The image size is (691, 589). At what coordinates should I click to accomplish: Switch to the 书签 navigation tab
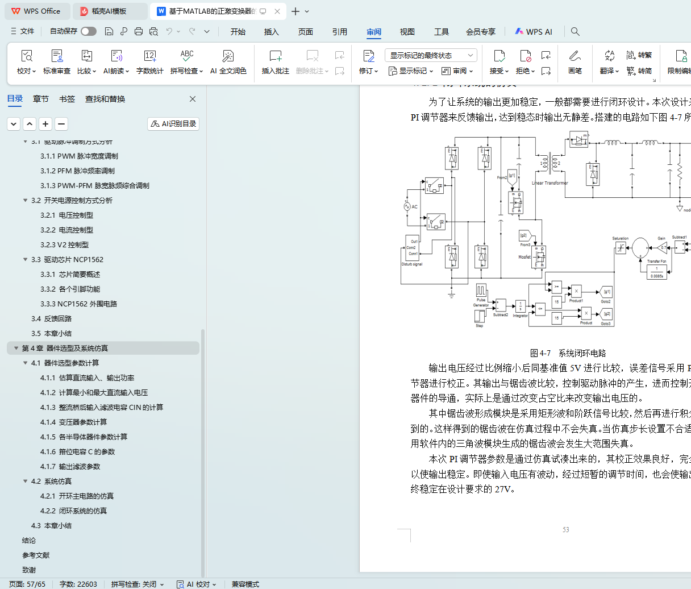[x=67, y=99]
